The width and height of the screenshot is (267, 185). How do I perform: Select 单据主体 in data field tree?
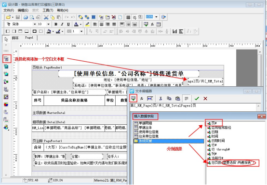[x=145, y=128]
